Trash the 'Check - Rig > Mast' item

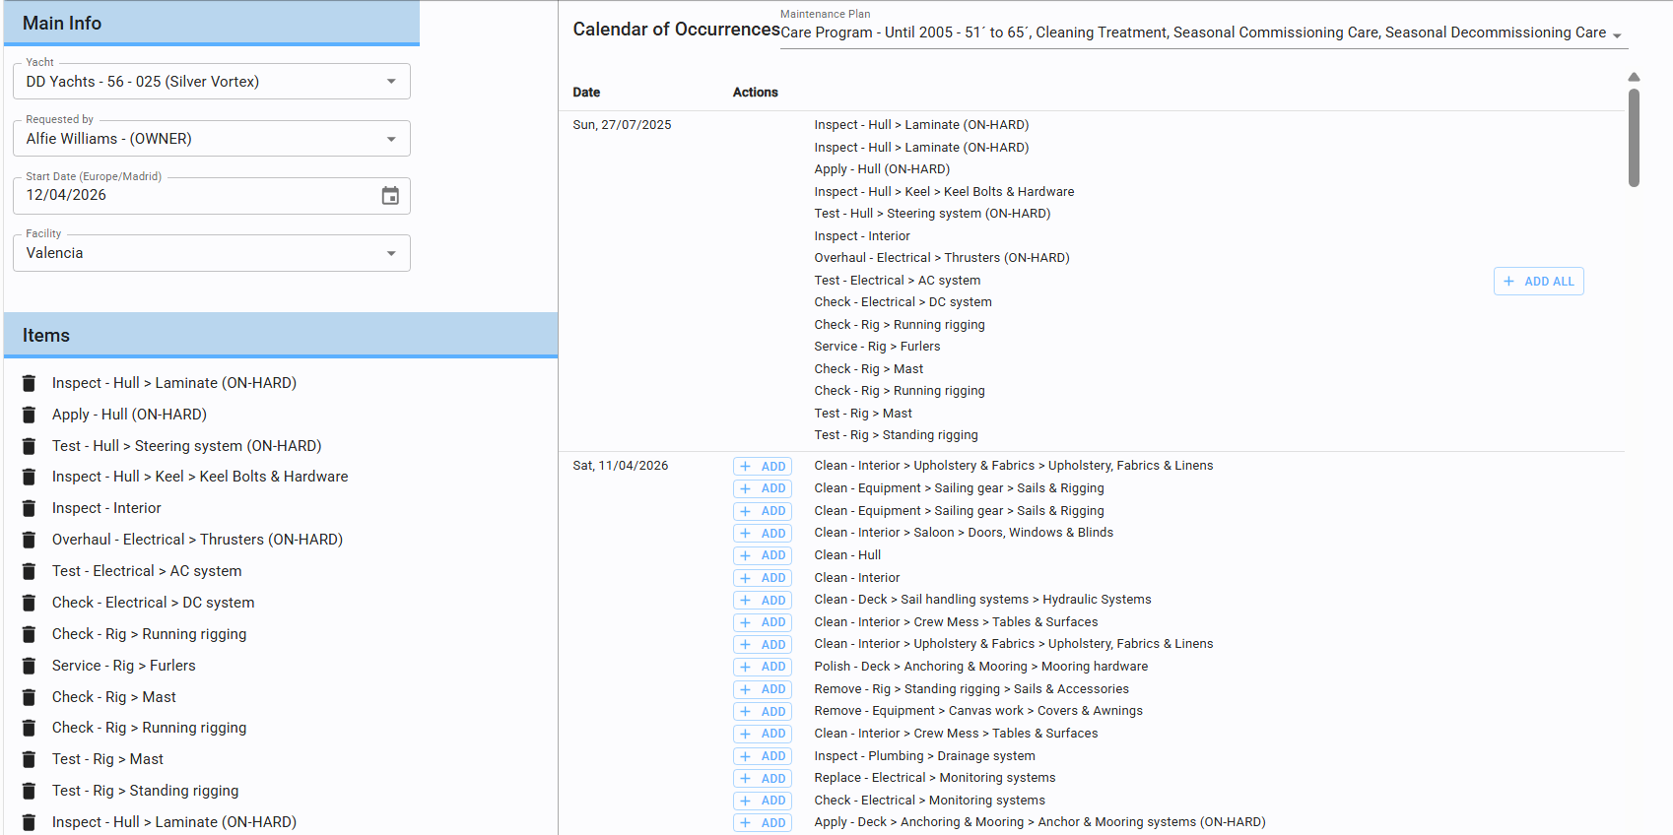[30, 697]
